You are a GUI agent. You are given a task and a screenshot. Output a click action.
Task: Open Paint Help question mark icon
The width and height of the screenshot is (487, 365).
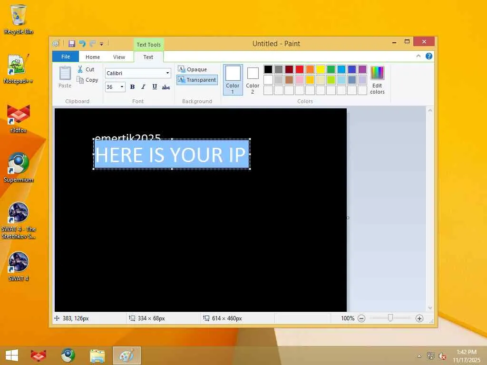[429, 56]
